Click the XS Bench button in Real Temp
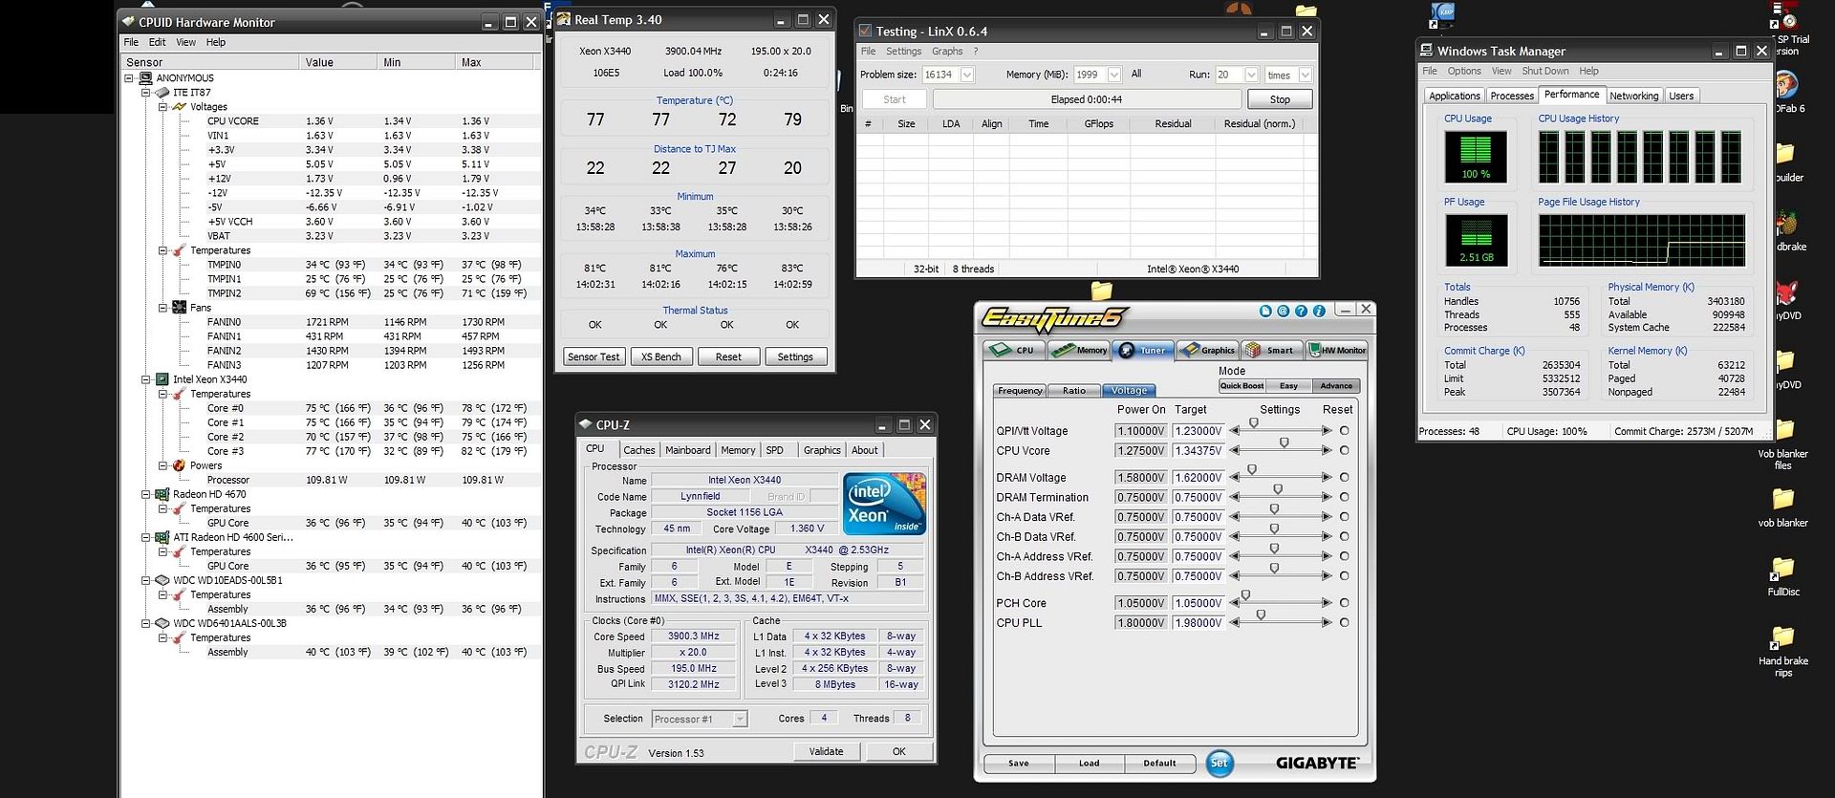The height and width of the screenshot is (798, 1835). (660, 356)
